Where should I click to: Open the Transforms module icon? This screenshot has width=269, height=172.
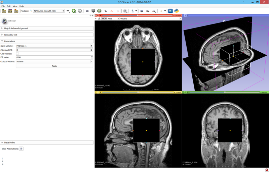click(87, 11)
